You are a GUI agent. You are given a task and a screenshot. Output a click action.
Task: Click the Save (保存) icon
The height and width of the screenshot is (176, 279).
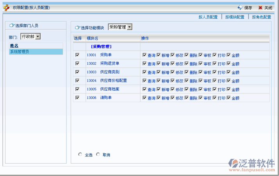pos(240,7)
